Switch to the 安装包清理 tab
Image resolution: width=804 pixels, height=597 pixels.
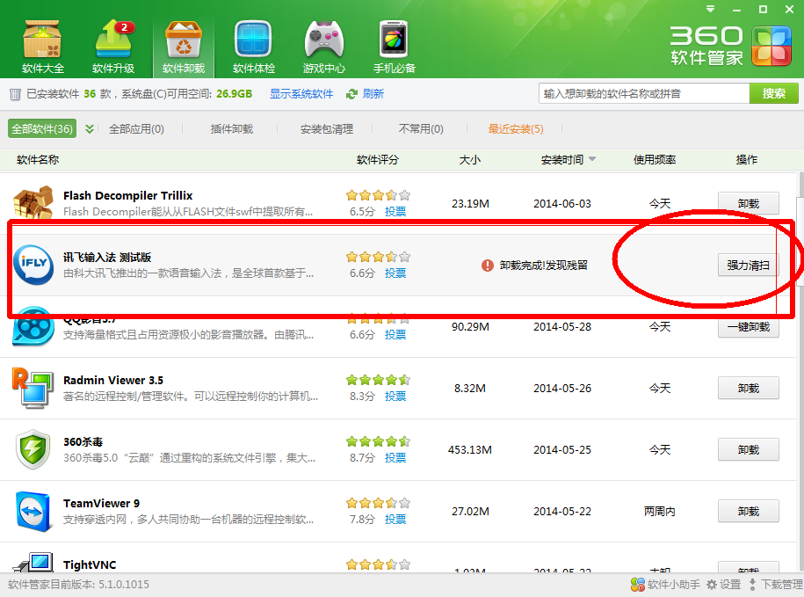pos(327,128)
